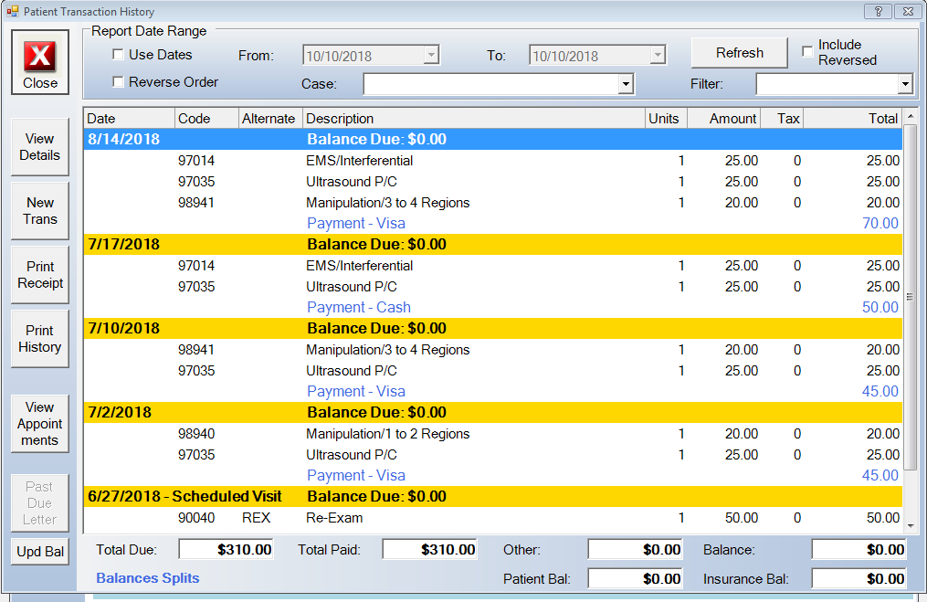Select the Payment - Cash 50.00 row
The width and height of the screenshot is (927, 602).
pyautogui.click(x=493, y=308)
